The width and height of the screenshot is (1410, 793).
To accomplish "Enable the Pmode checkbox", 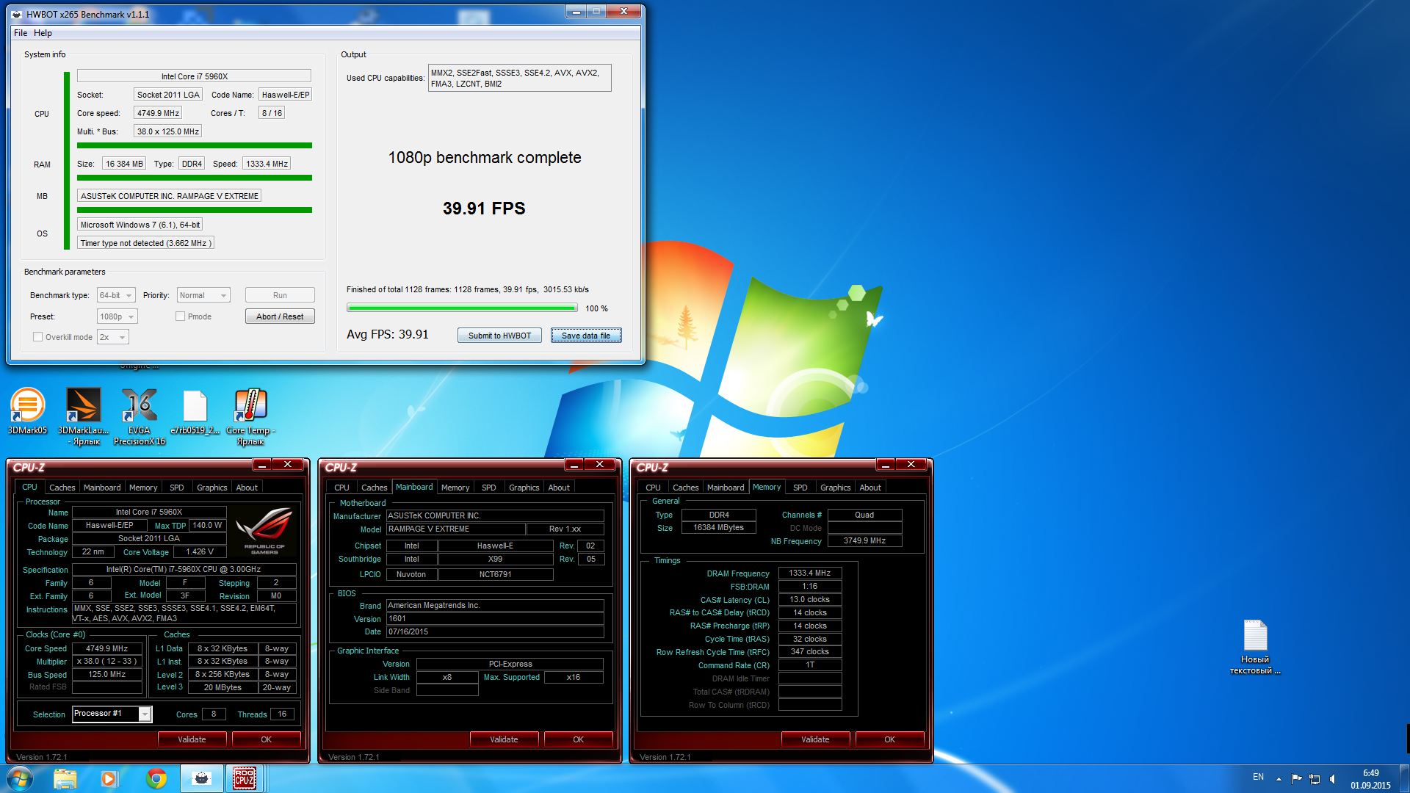I will click(x=180, y=316).
